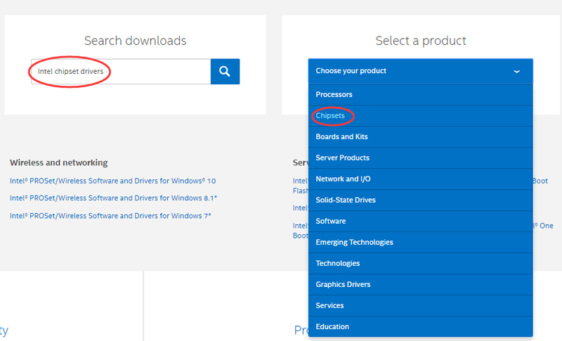Open PROSet/Wireless Drivers for Windows 8.1 link

[113, 198]
